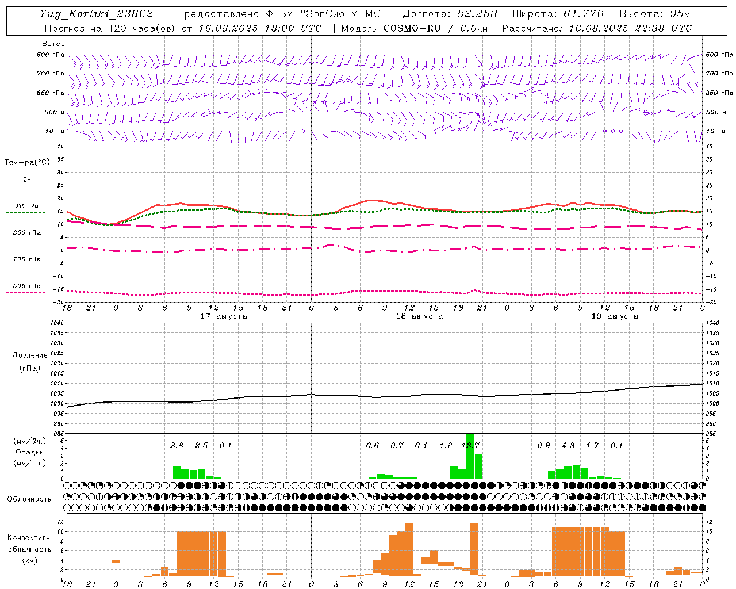This screenshot has height=589, width=736.
Task: Click the 0.6 precipitation amount value
Action: [x=373, y=446]
